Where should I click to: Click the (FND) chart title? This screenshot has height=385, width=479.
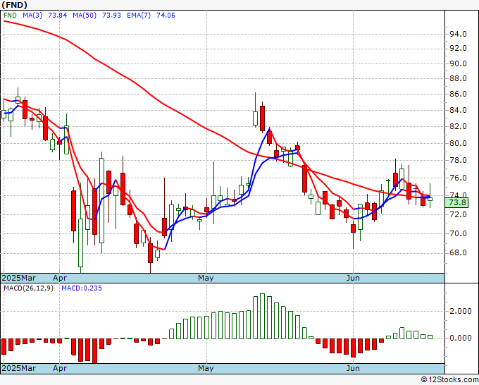(15, 5)
